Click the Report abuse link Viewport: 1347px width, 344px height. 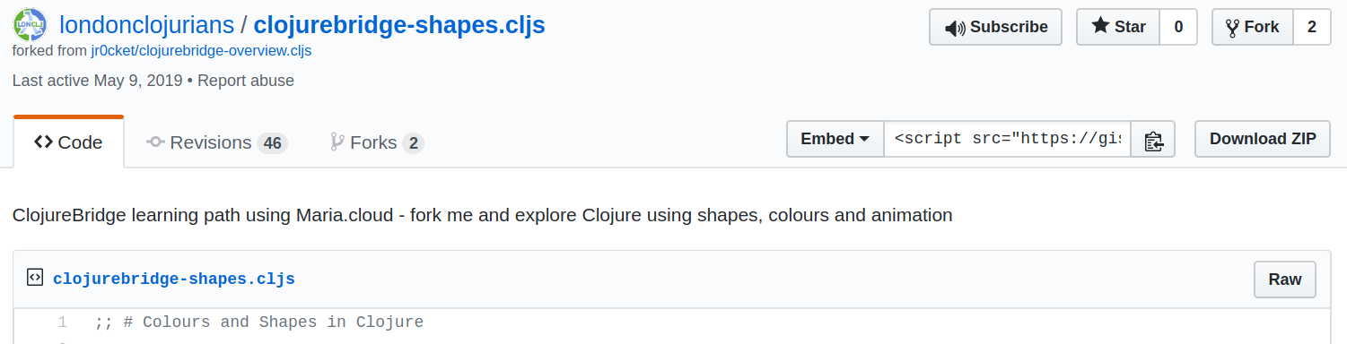tap(246, 81)
